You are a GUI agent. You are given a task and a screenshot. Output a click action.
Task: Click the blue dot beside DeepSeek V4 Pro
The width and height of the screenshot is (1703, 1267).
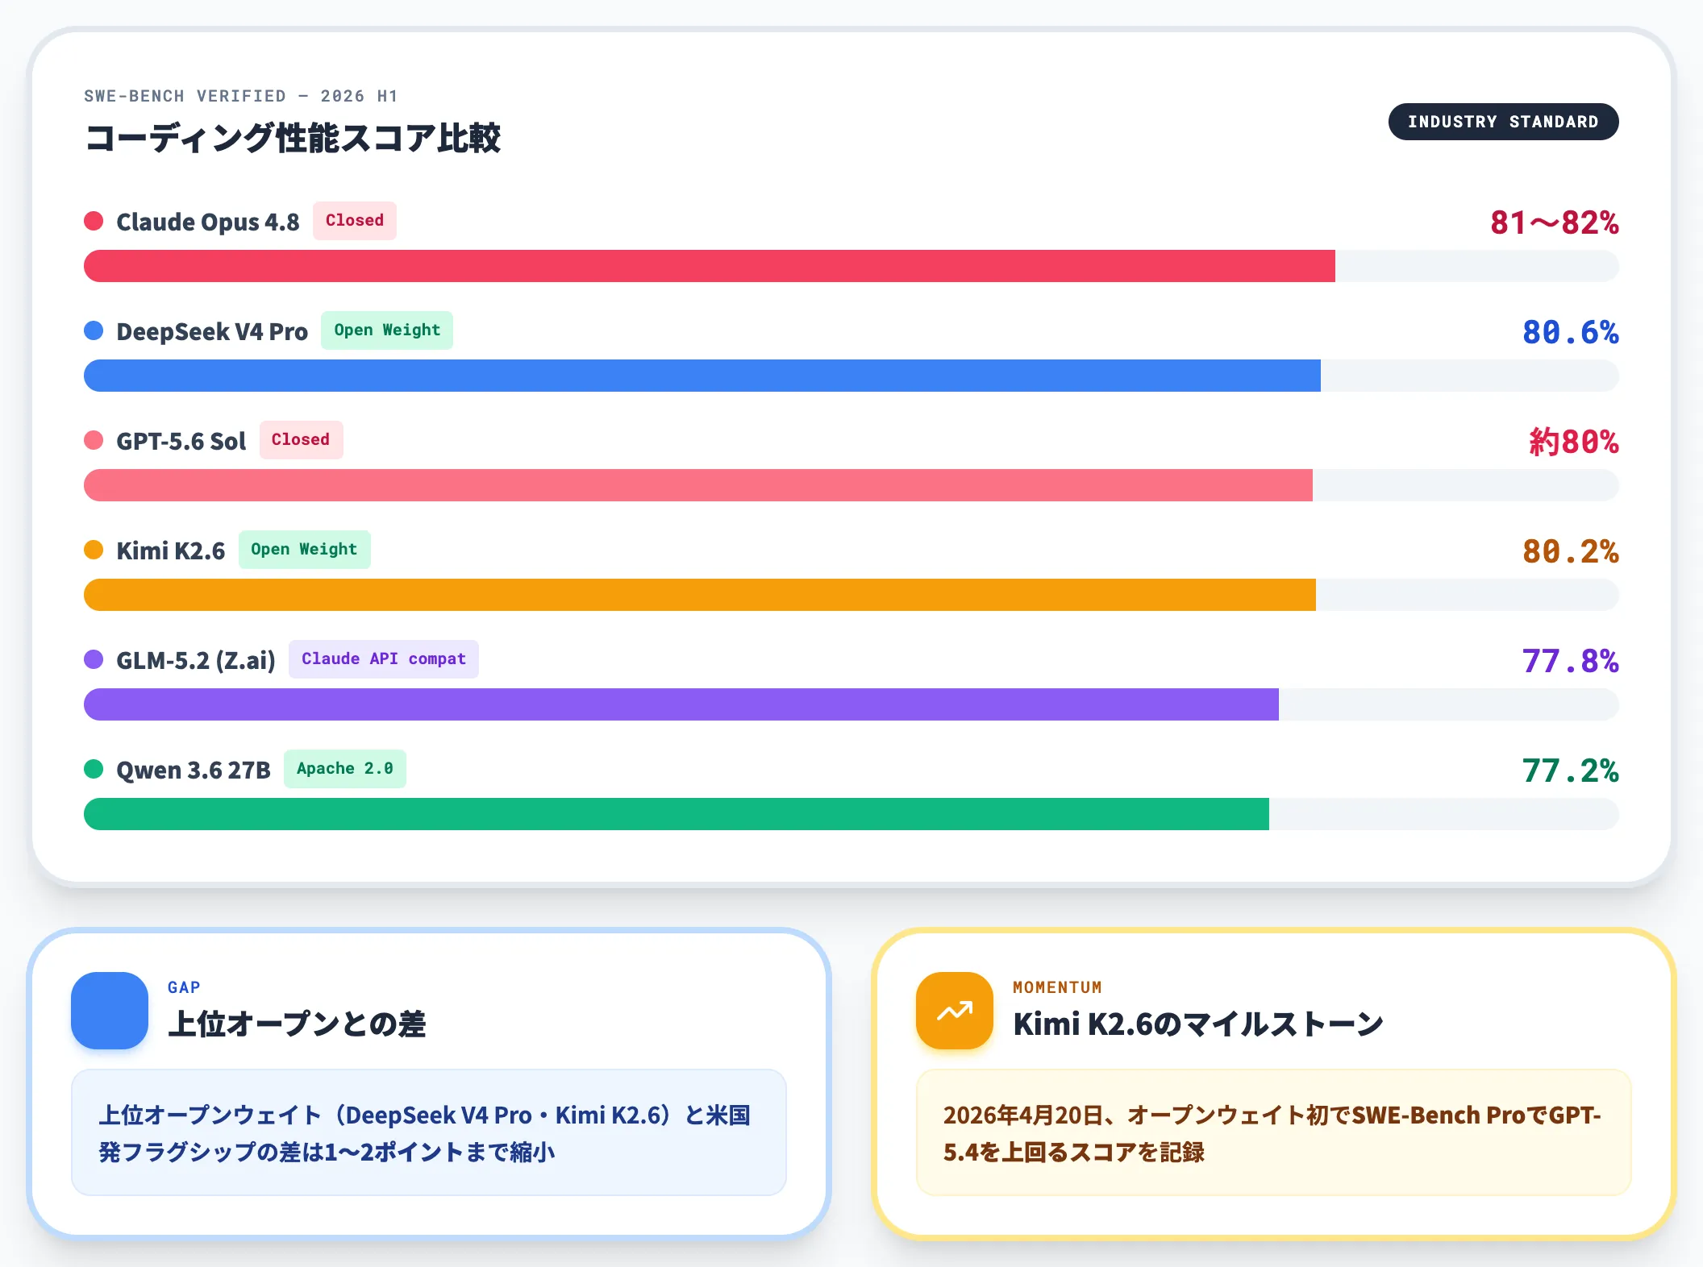coord(94,330)
